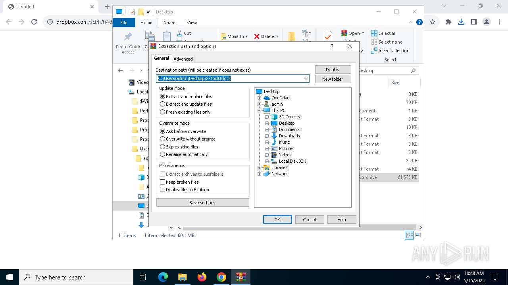Open the destination path dropdown arrow
This screenshot has height=285, width=508.
coord(306,78)
